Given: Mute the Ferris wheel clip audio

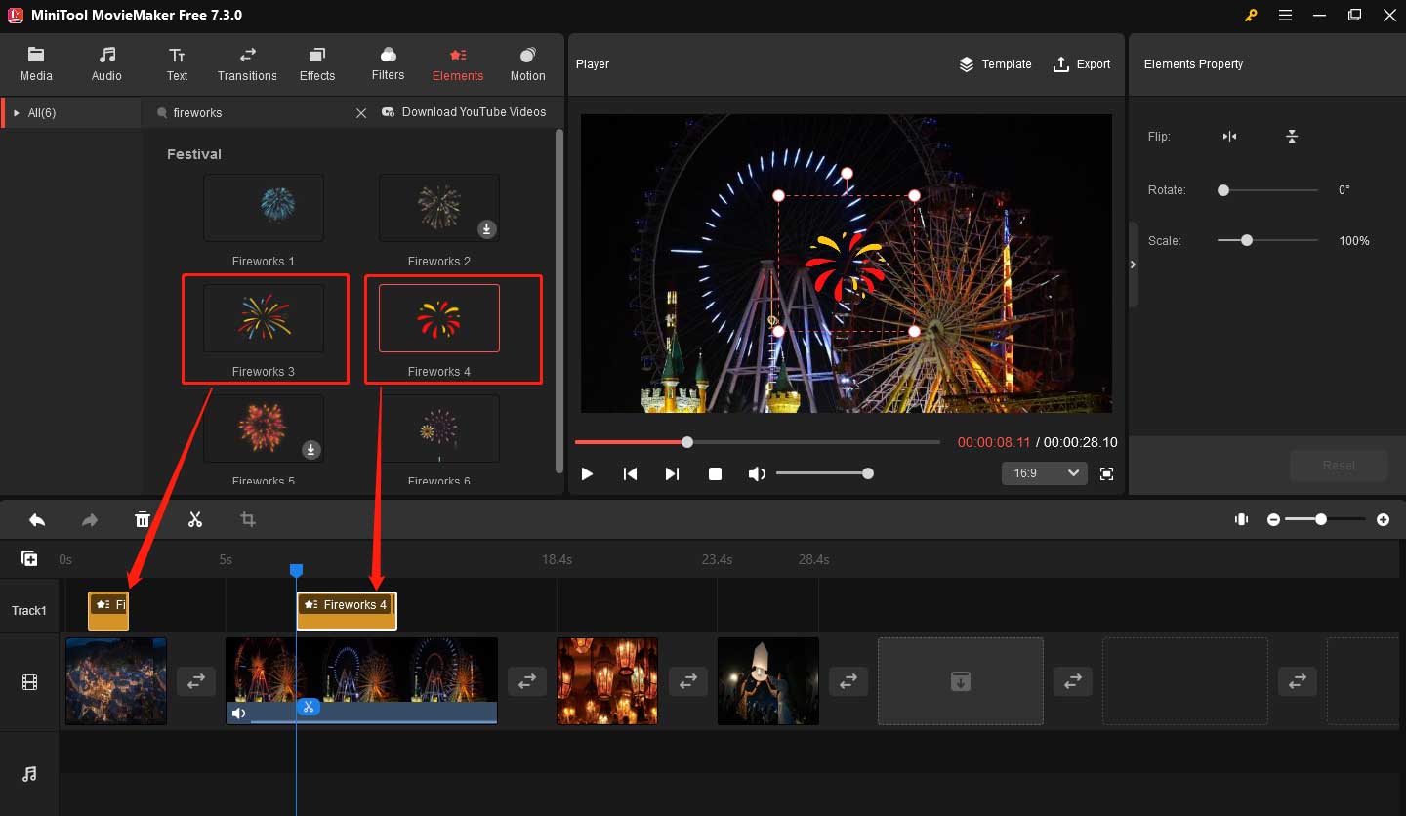Looking at the screenshot, I should pos(238,714).
